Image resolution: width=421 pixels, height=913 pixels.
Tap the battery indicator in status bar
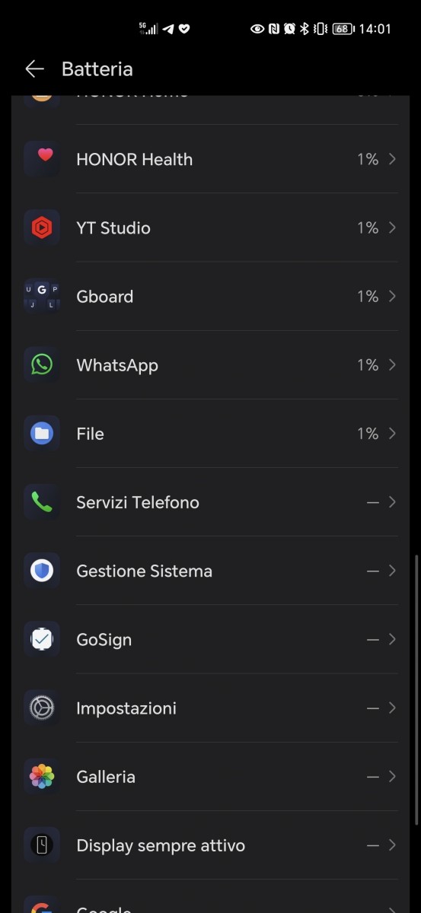(x=342, y=29)
